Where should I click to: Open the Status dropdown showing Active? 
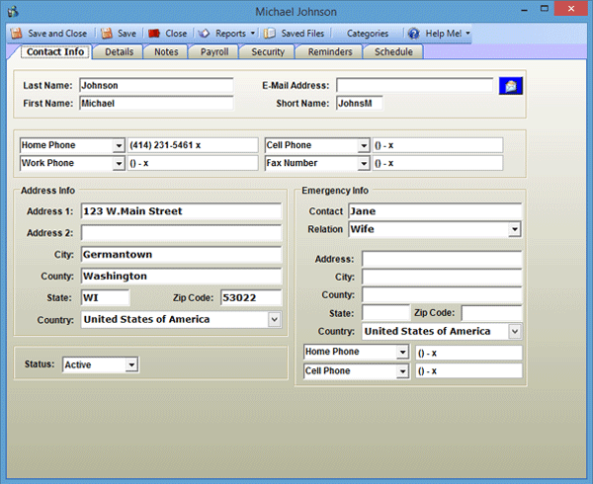131,365
